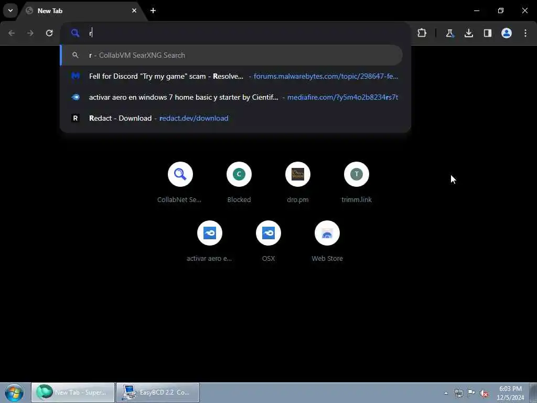The image size is (537, 403).
Task: Open the Blocked shortcut tile
Action: (239, 183)
